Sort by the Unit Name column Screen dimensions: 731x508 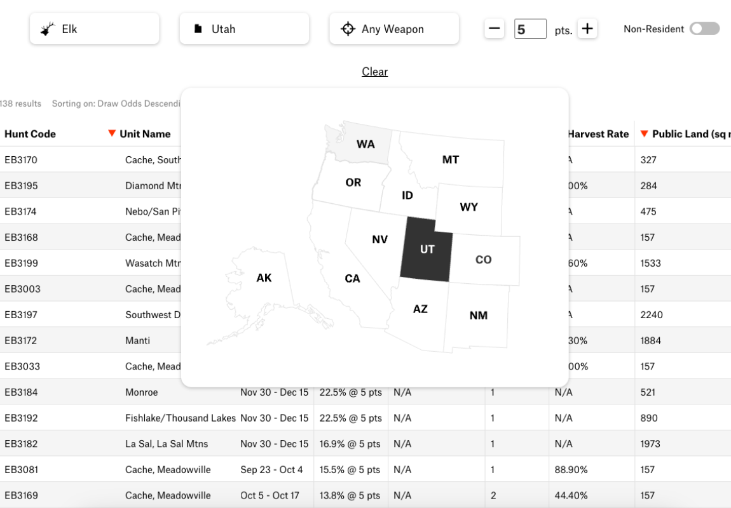click(144, 134)
